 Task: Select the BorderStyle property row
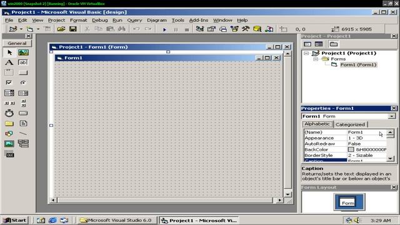(x=346, y=156)
